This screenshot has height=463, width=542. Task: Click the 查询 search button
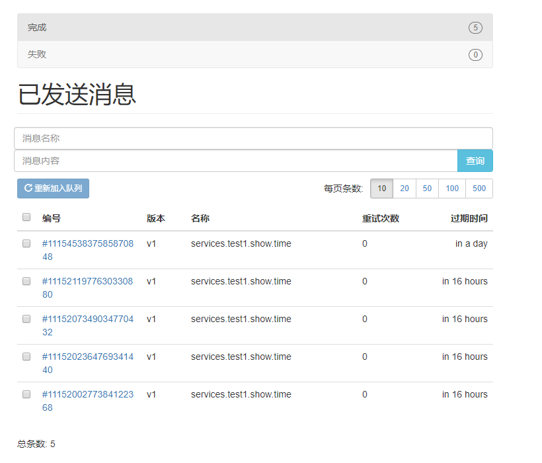click(475, 161)
